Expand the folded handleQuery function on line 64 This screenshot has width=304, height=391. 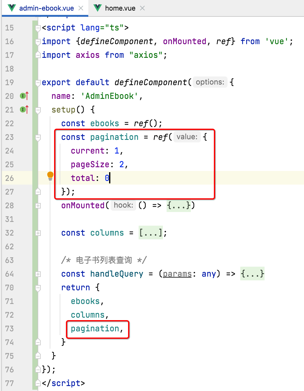pyautogui.click(x=38, y=274)
